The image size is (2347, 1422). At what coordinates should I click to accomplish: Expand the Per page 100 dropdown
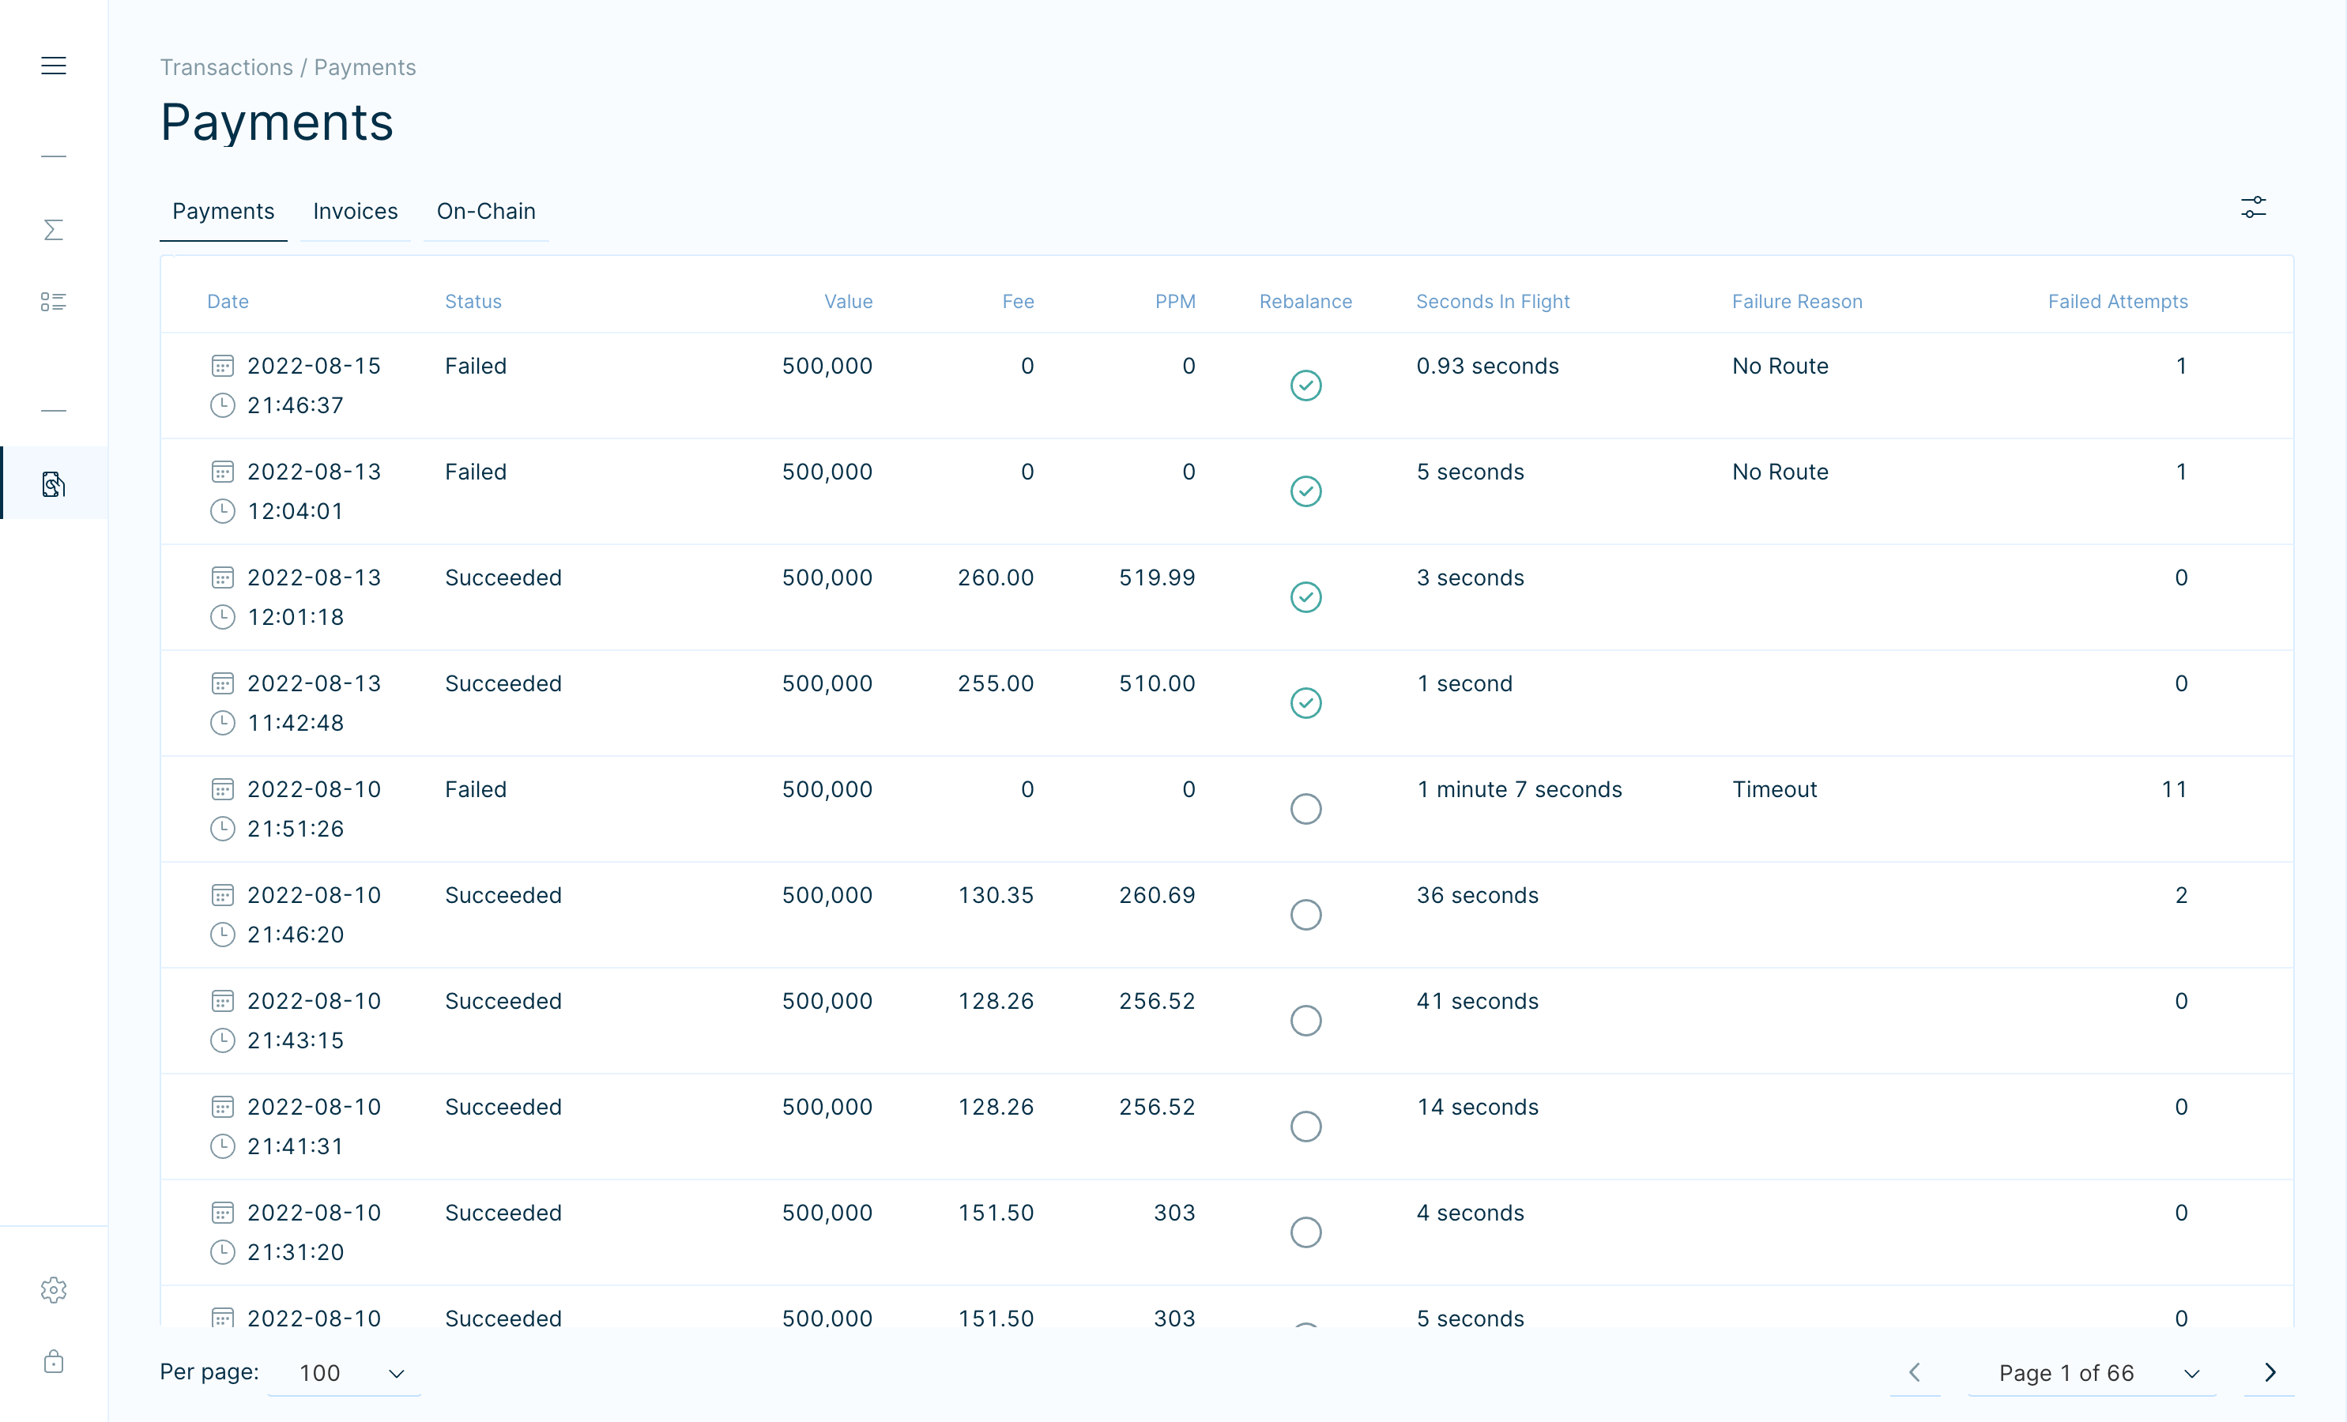[x=345, y=1372]
